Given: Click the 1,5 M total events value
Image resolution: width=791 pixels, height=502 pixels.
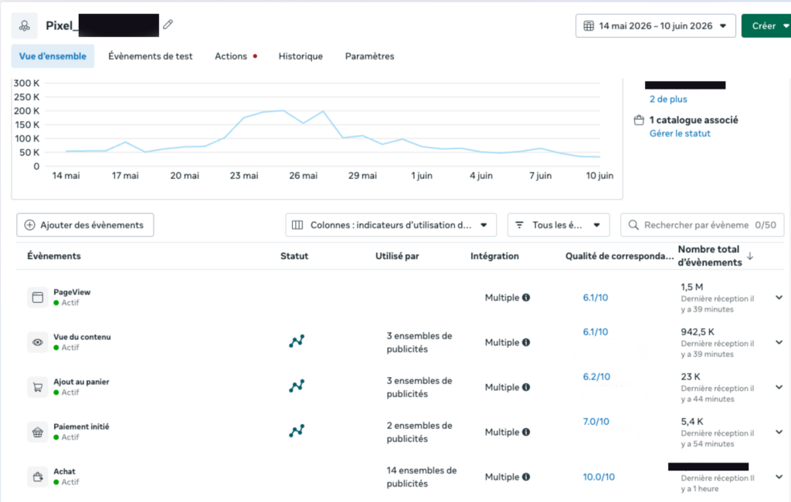Looking at the screenshot, I should [x=691, y=287].
